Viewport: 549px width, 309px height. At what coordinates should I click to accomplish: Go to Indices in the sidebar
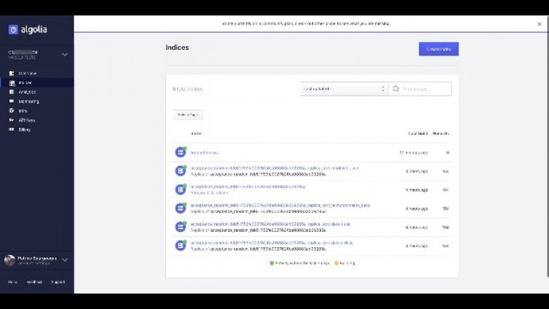point(25,83)
